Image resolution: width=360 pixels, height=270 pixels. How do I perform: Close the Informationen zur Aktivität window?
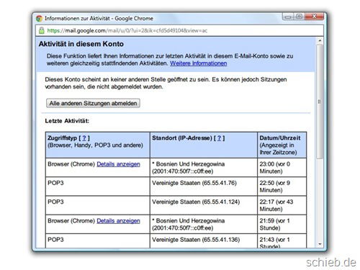pos(314,17)
